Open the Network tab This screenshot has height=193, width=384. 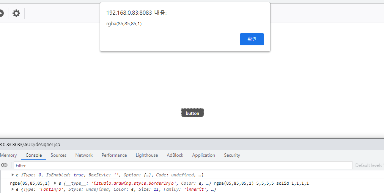tap(84, 155)
